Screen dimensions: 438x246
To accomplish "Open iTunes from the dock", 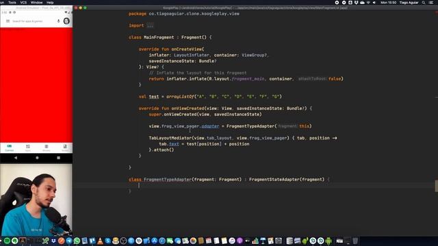I will tap(232, 241).
